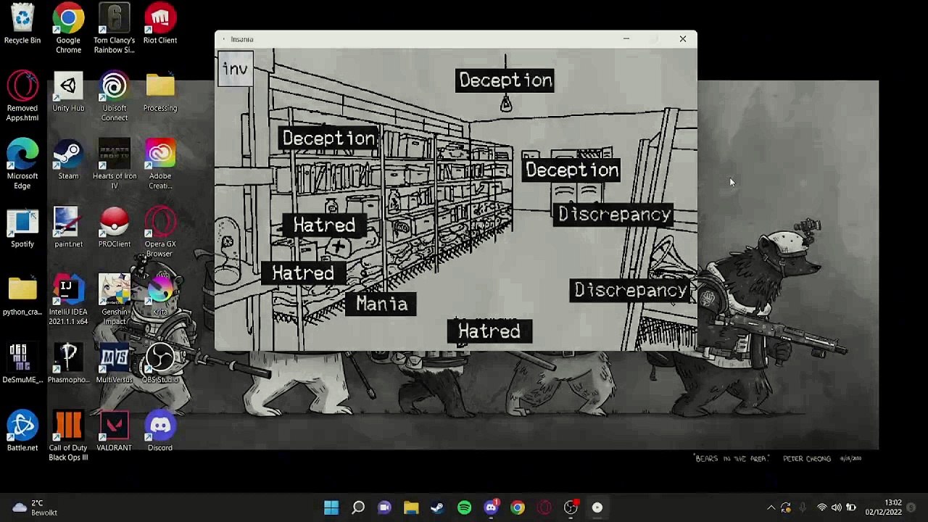928x522 pixels.
Task: Select the Steam desktop shortcut
Action: click(68, 160)
